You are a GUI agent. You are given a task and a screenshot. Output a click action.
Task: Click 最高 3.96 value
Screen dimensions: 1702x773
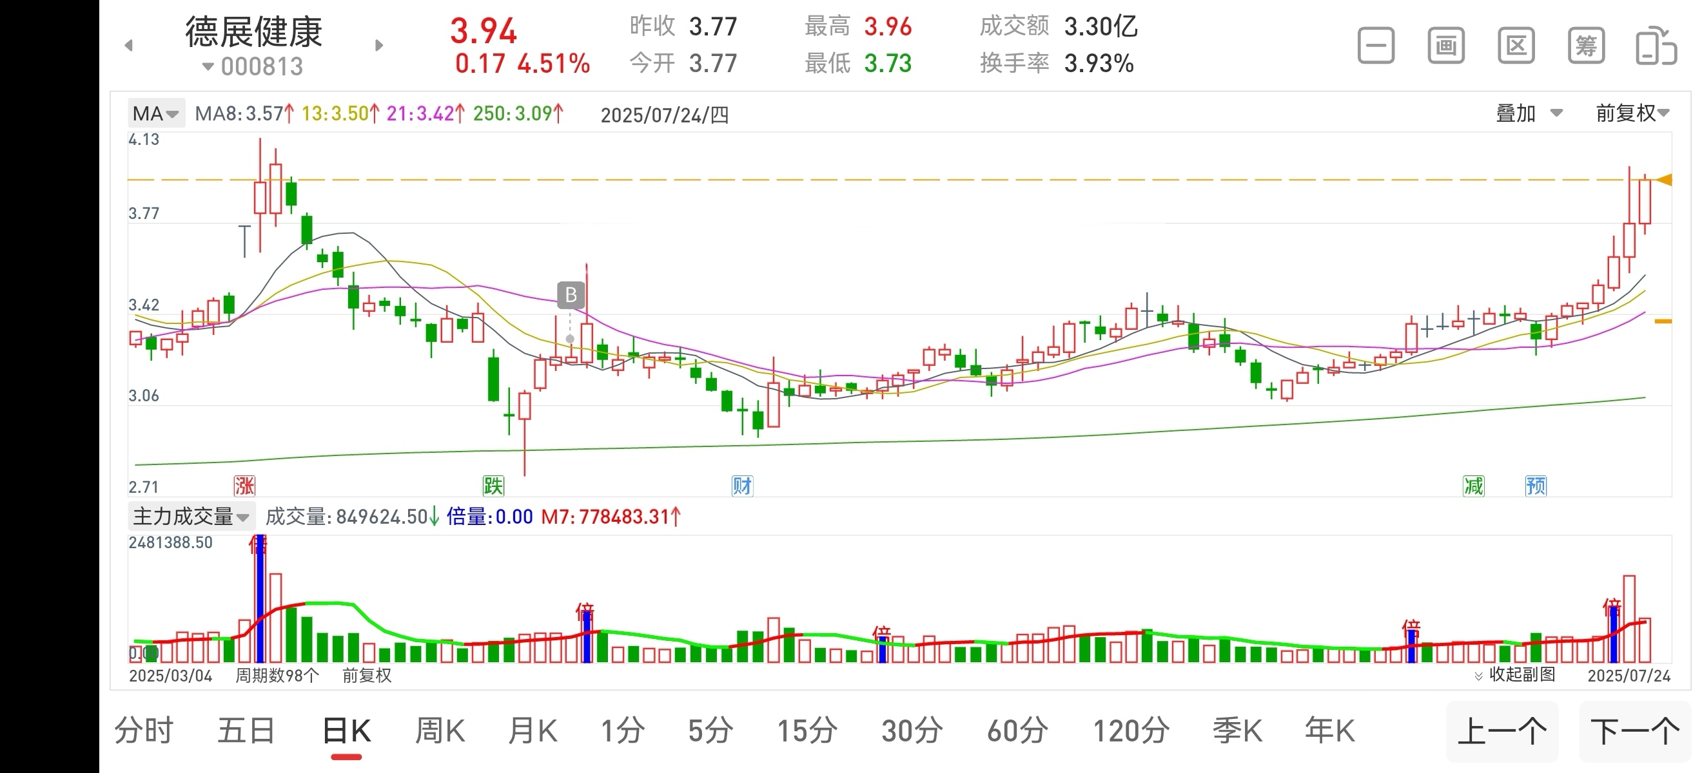tap(857, 26)
